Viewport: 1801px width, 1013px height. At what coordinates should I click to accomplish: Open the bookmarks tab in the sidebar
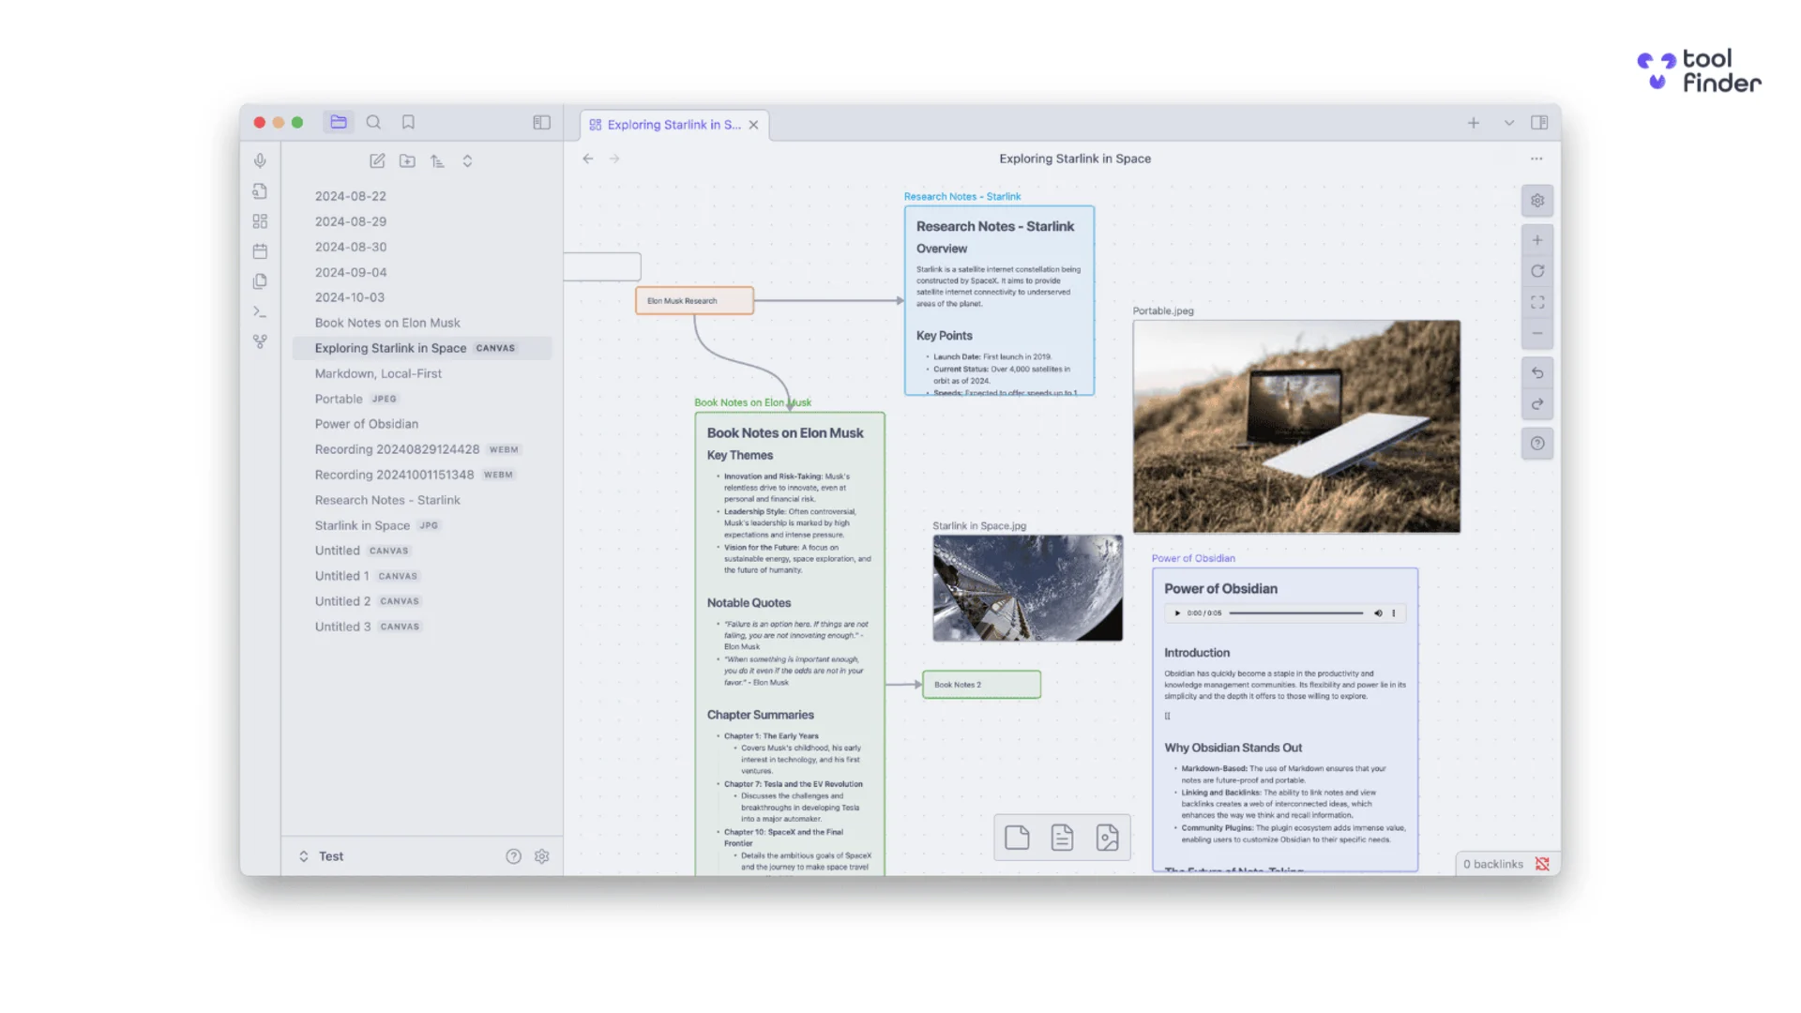coord(408,122)
